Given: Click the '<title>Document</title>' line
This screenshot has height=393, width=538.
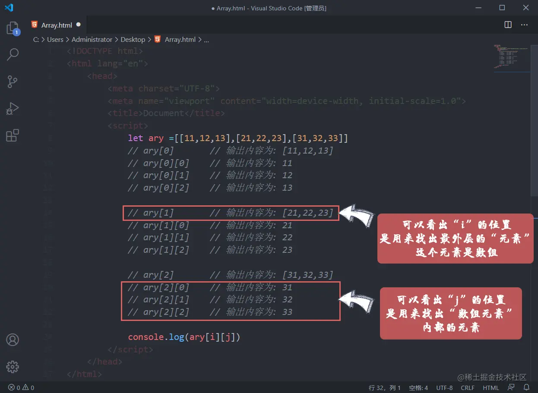Looking at the screenshot, I should (166, 113).
